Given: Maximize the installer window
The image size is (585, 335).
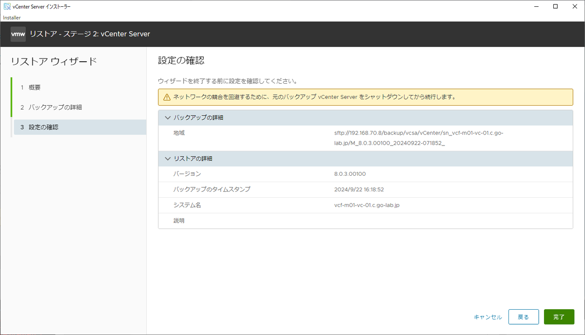Looking at the screenshot, I should coord(555,6).
